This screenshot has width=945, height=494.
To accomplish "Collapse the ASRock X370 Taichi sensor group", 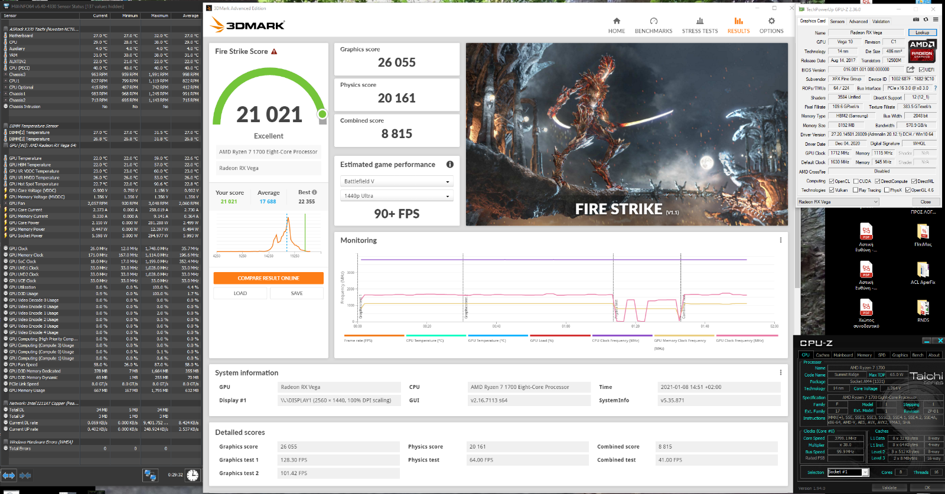I will [x=6, y=29].
